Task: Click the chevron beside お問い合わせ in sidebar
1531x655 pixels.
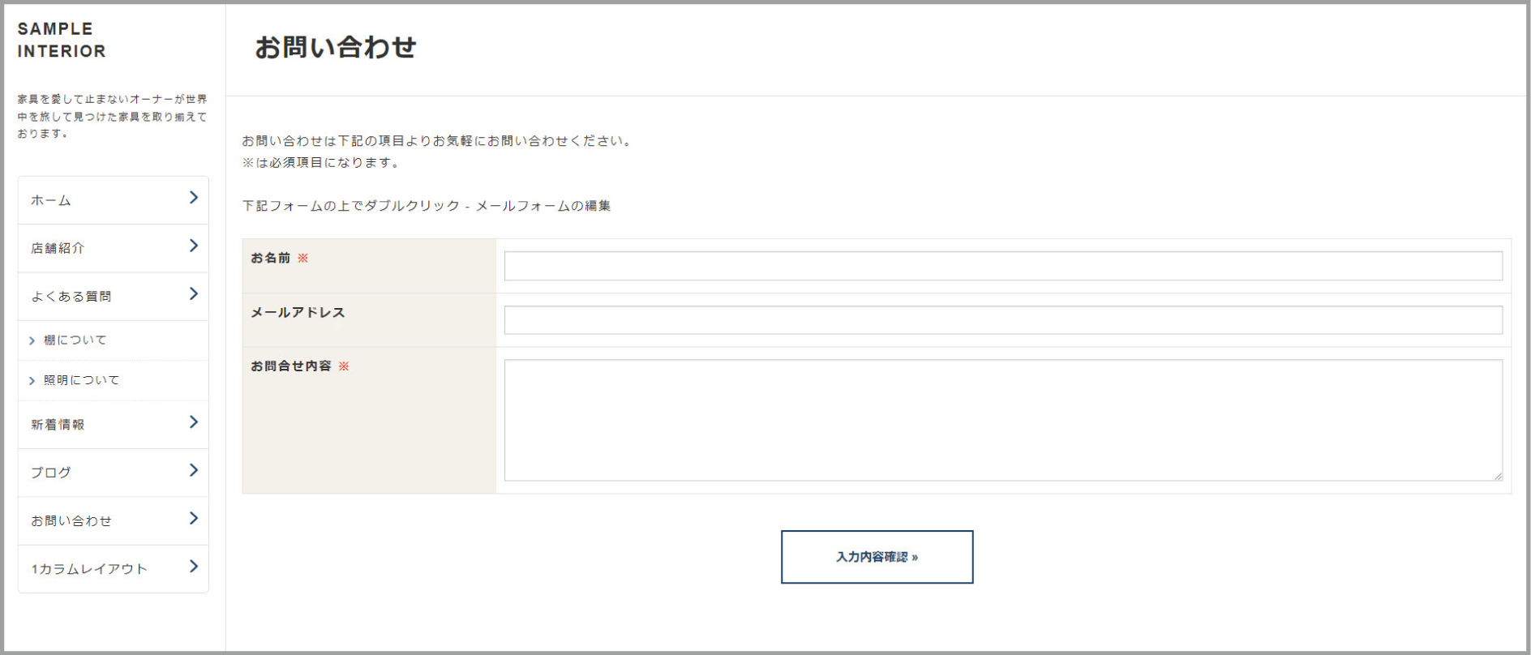Action: click(193, 518)
